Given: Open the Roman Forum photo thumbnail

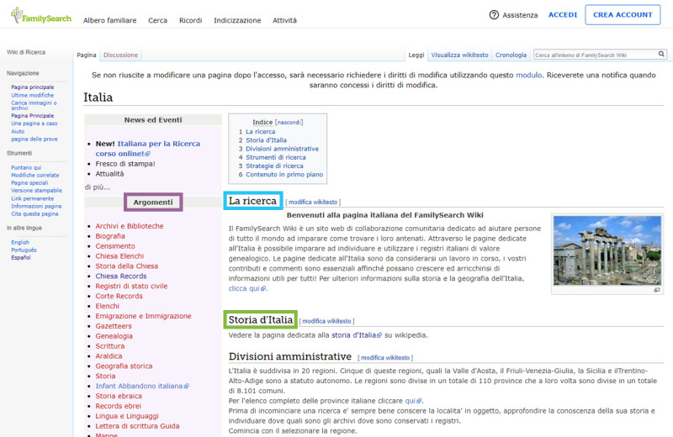Looking at the screenshot, I should pyautogui.click(x=607, y=250).
